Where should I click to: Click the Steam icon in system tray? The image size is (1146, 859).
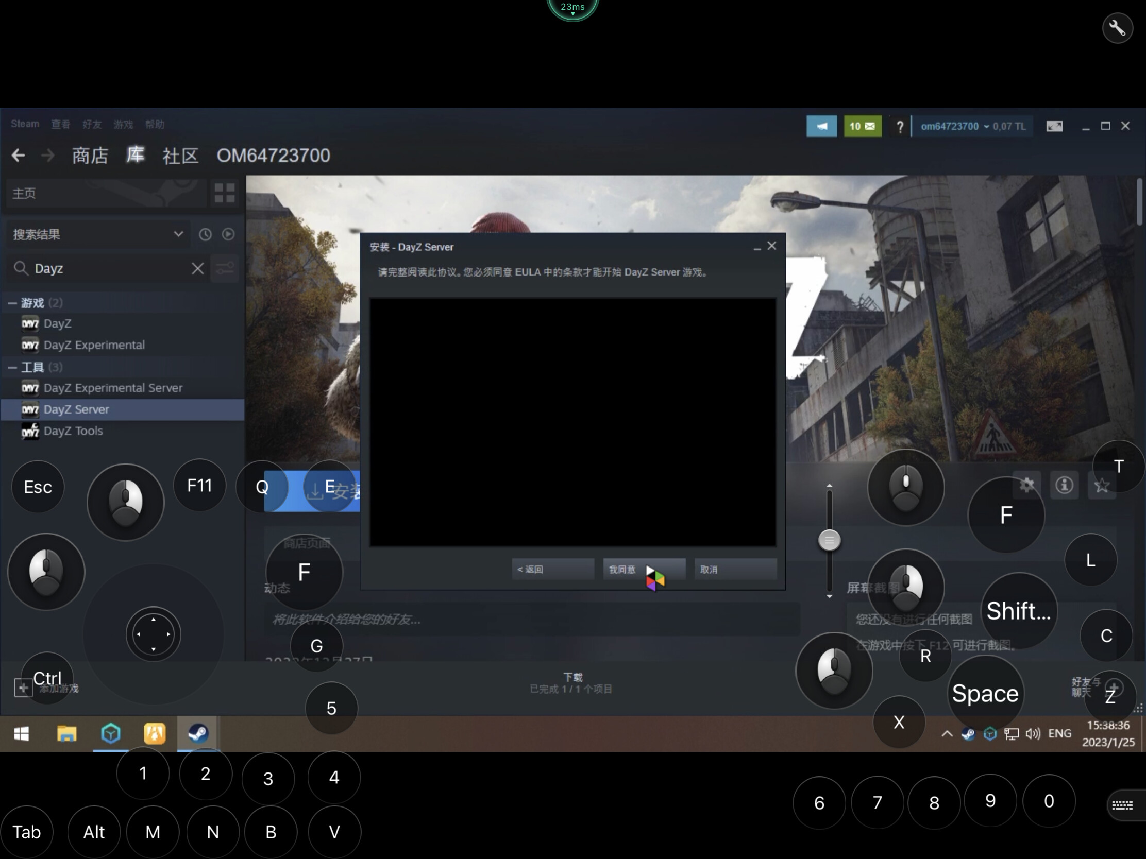pos(968,733)
